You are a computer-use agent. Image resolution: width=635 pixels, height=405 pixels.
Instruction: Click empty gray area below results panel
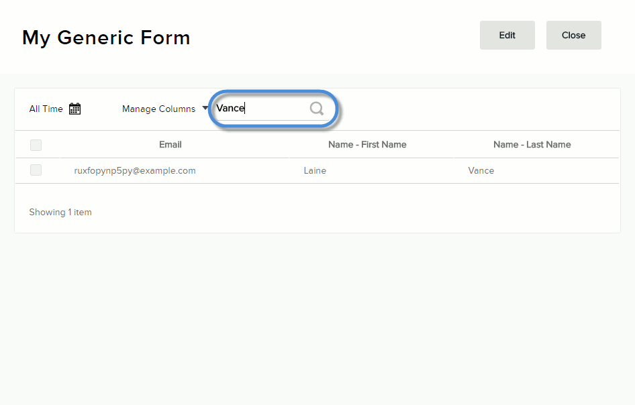point(317,315)
